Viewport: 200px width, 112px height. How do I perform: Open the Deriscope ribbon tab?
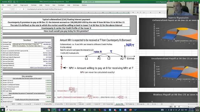[x=76, y=5]
